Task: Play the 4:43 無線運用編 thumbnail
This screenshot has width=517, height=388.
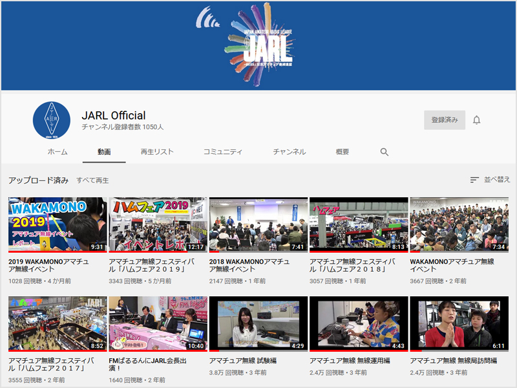Action: pyautogui.click(x=359, y=324)
